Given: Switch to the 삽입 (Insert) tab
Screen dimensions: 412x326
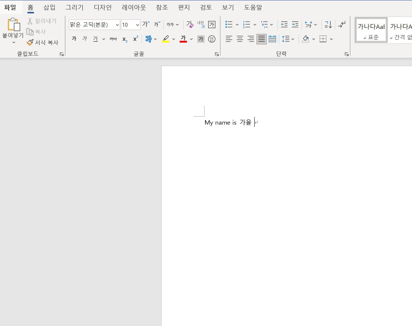Looking at the screenshot, I should pyautogui.click(x=49, y=7).
